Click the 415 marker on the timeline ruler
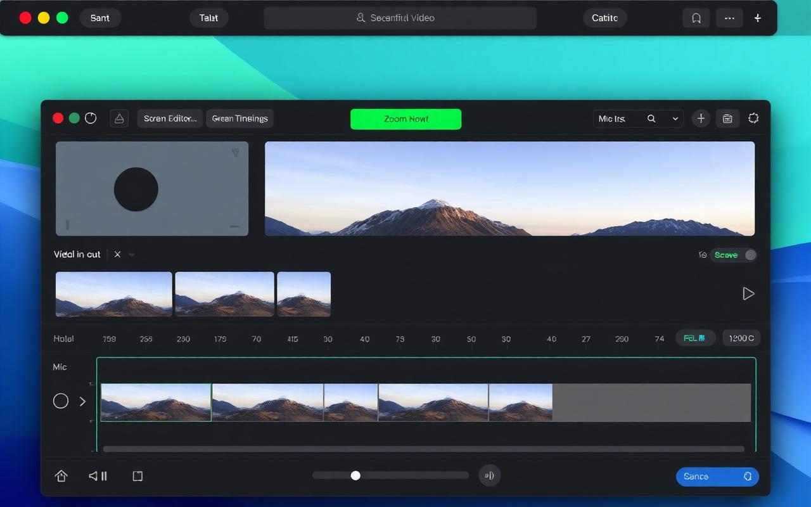 pyautogui.click(x=292, y=339)
